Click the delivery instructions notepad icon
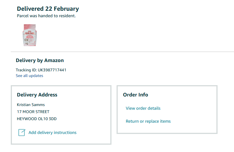The height and width of the screenshot is (152, 234). [22, 133]
